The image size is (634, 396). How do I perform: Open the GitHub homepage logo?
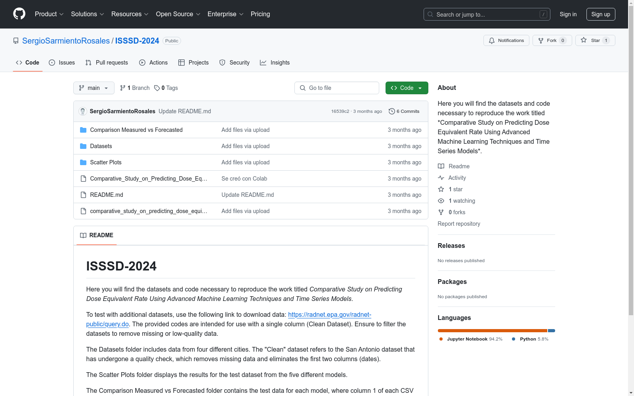pyautogui.click(x=19, y=14)
